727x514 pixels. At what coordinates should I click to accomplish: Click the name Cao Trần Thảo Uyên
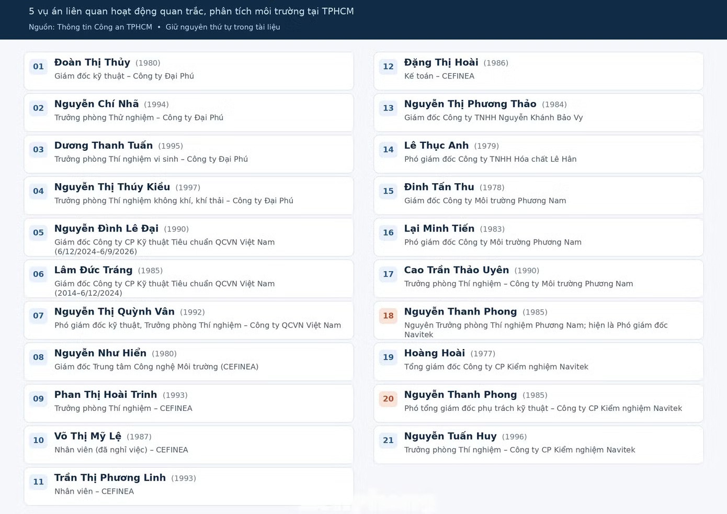coord(457,270)
